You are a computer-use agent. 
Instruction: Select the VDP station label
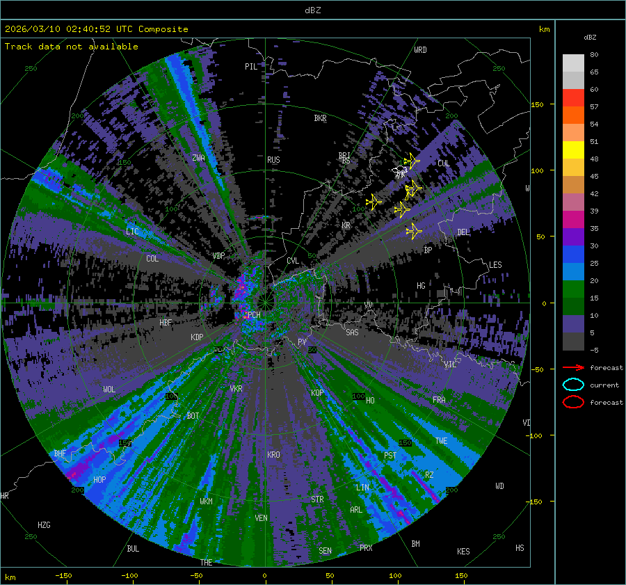tap(218, 255)
